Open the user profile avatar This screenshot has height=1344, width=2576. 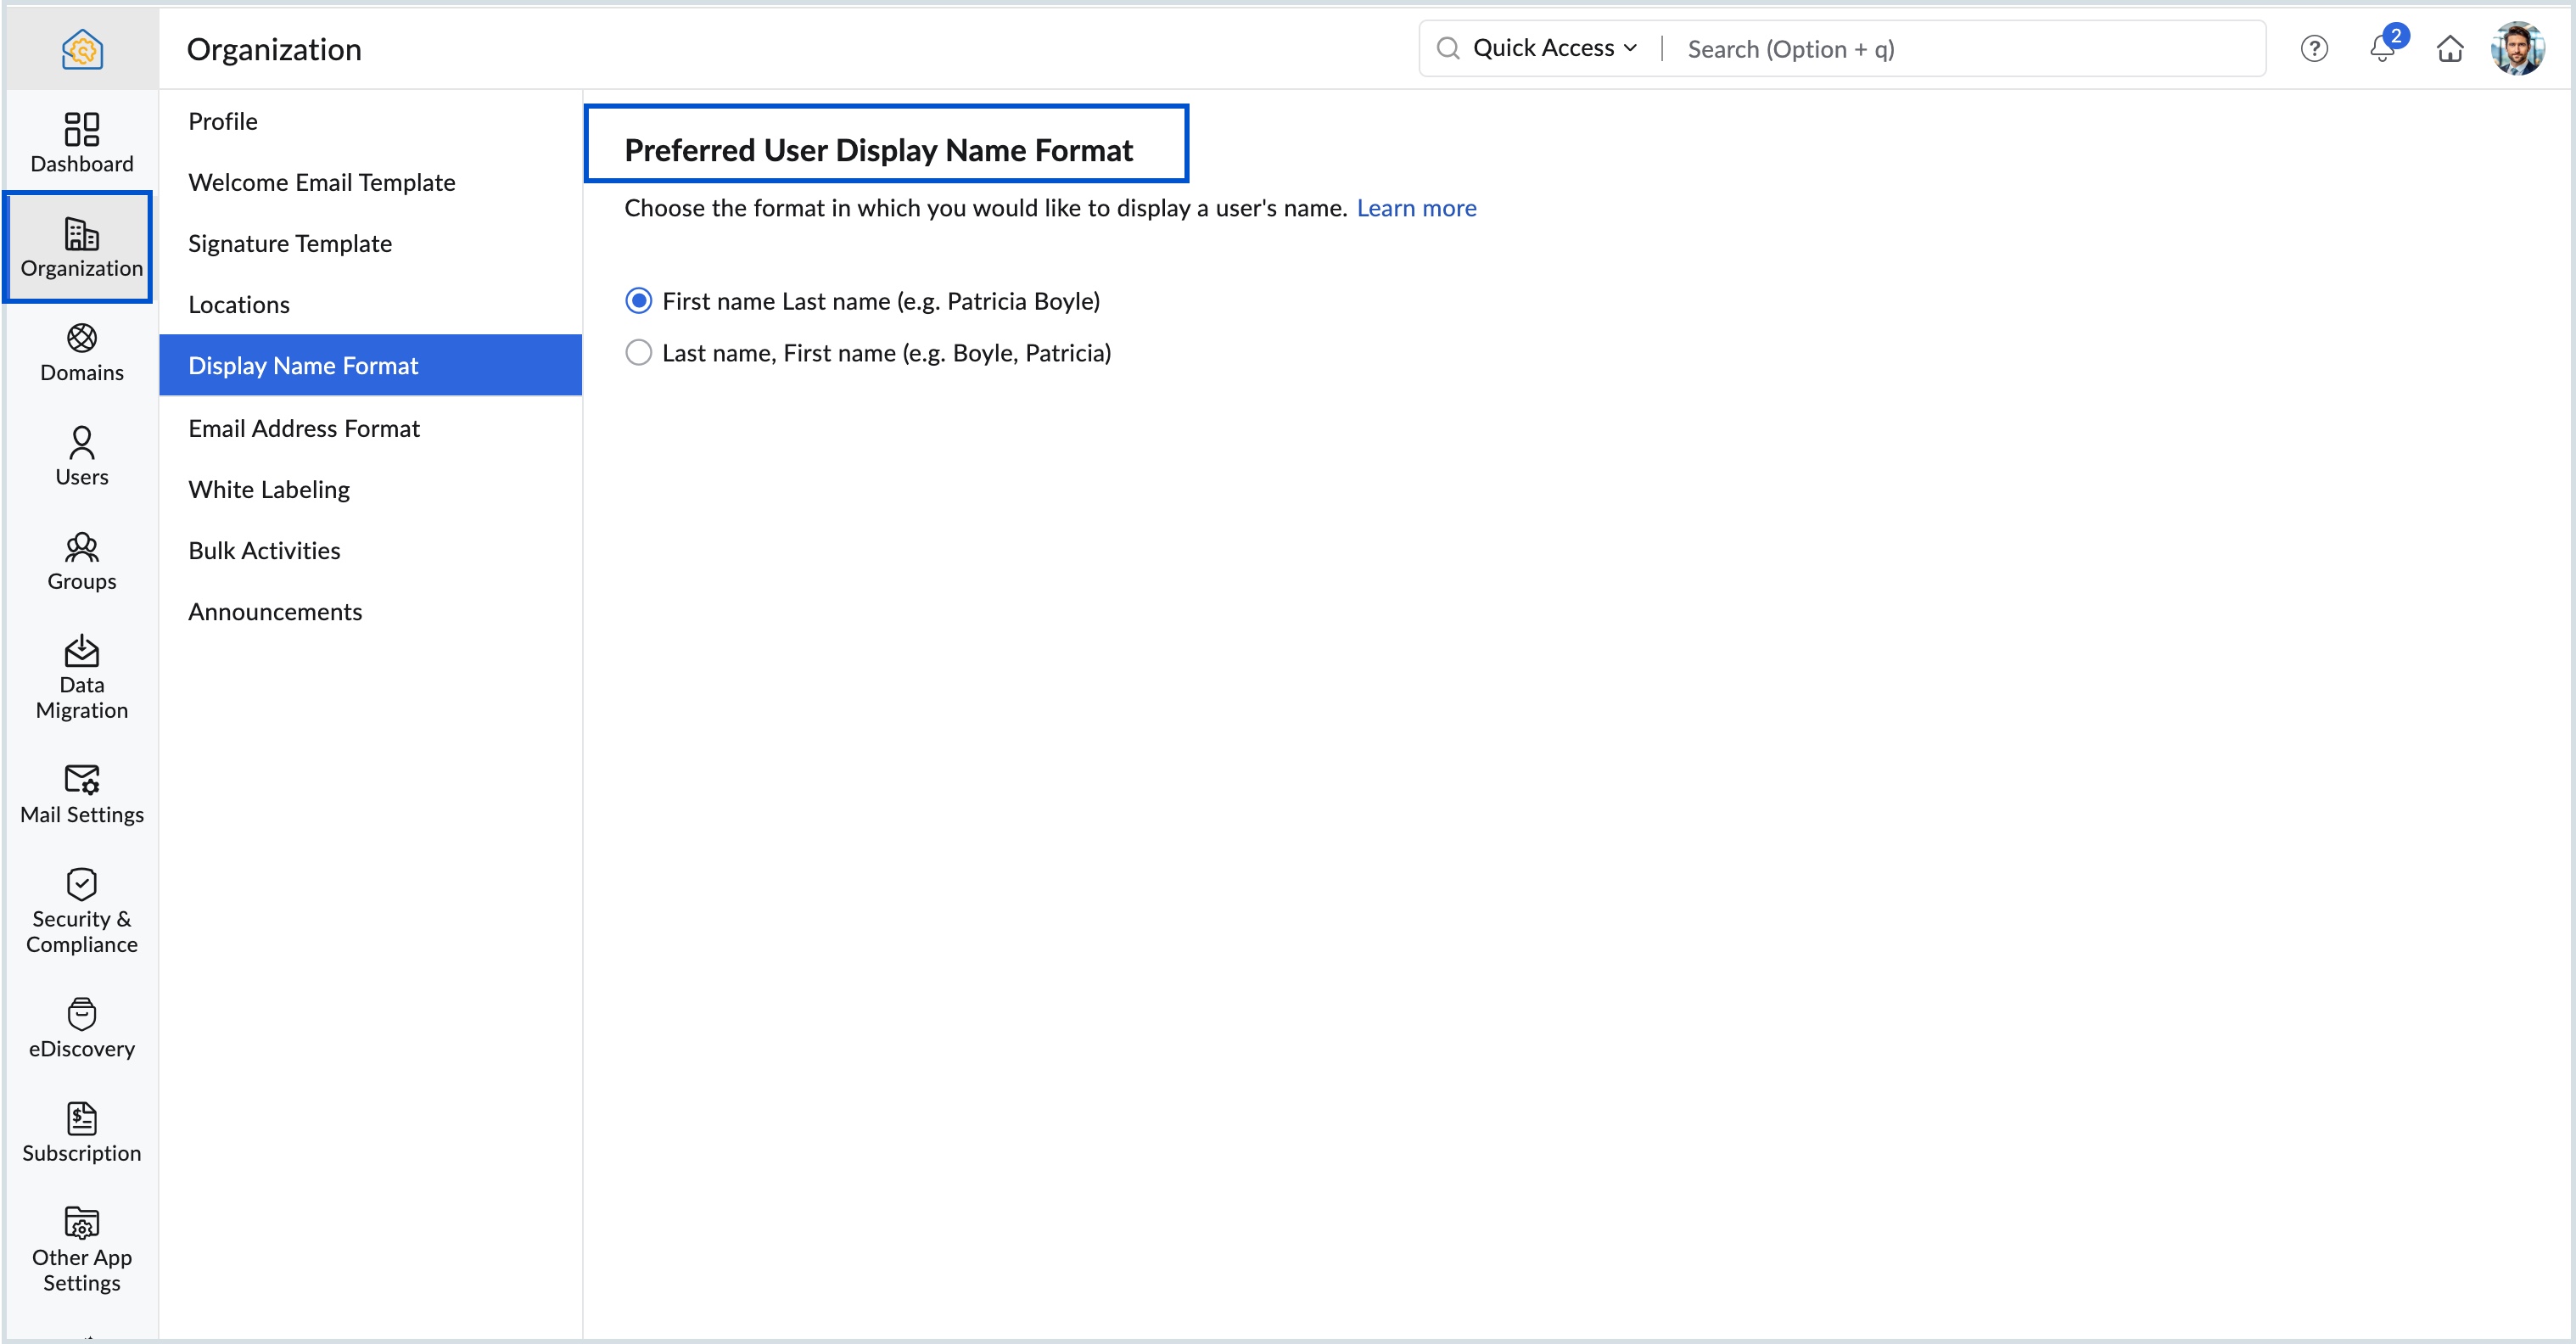[x=2517, y=49]
